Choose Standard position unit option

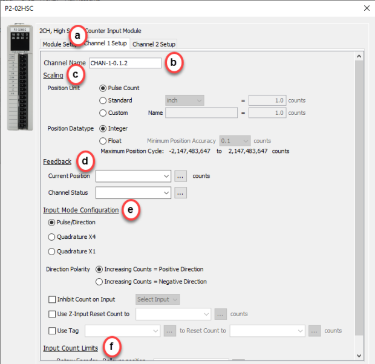point(103,100)
